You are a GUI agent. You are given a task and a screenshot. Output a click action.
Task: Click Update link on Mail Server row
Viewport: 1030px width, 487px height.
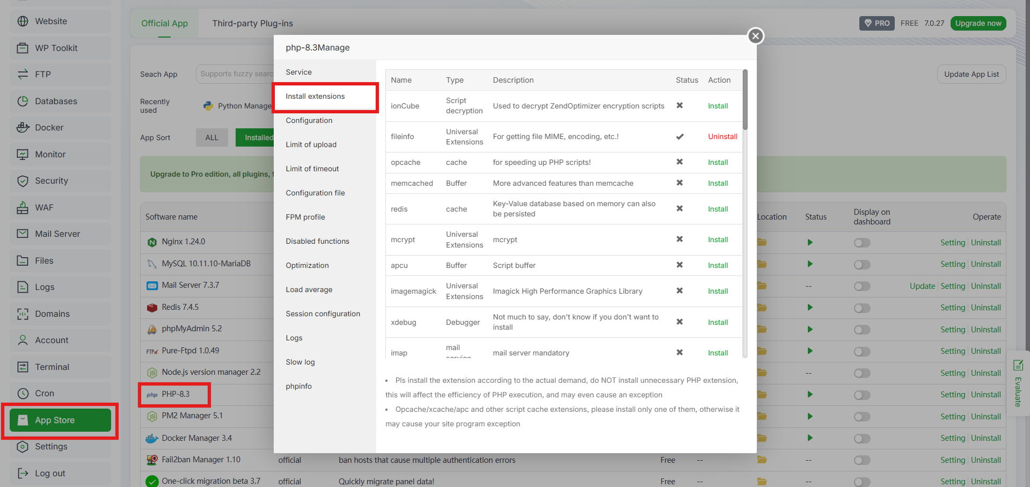tap(922, 286)
